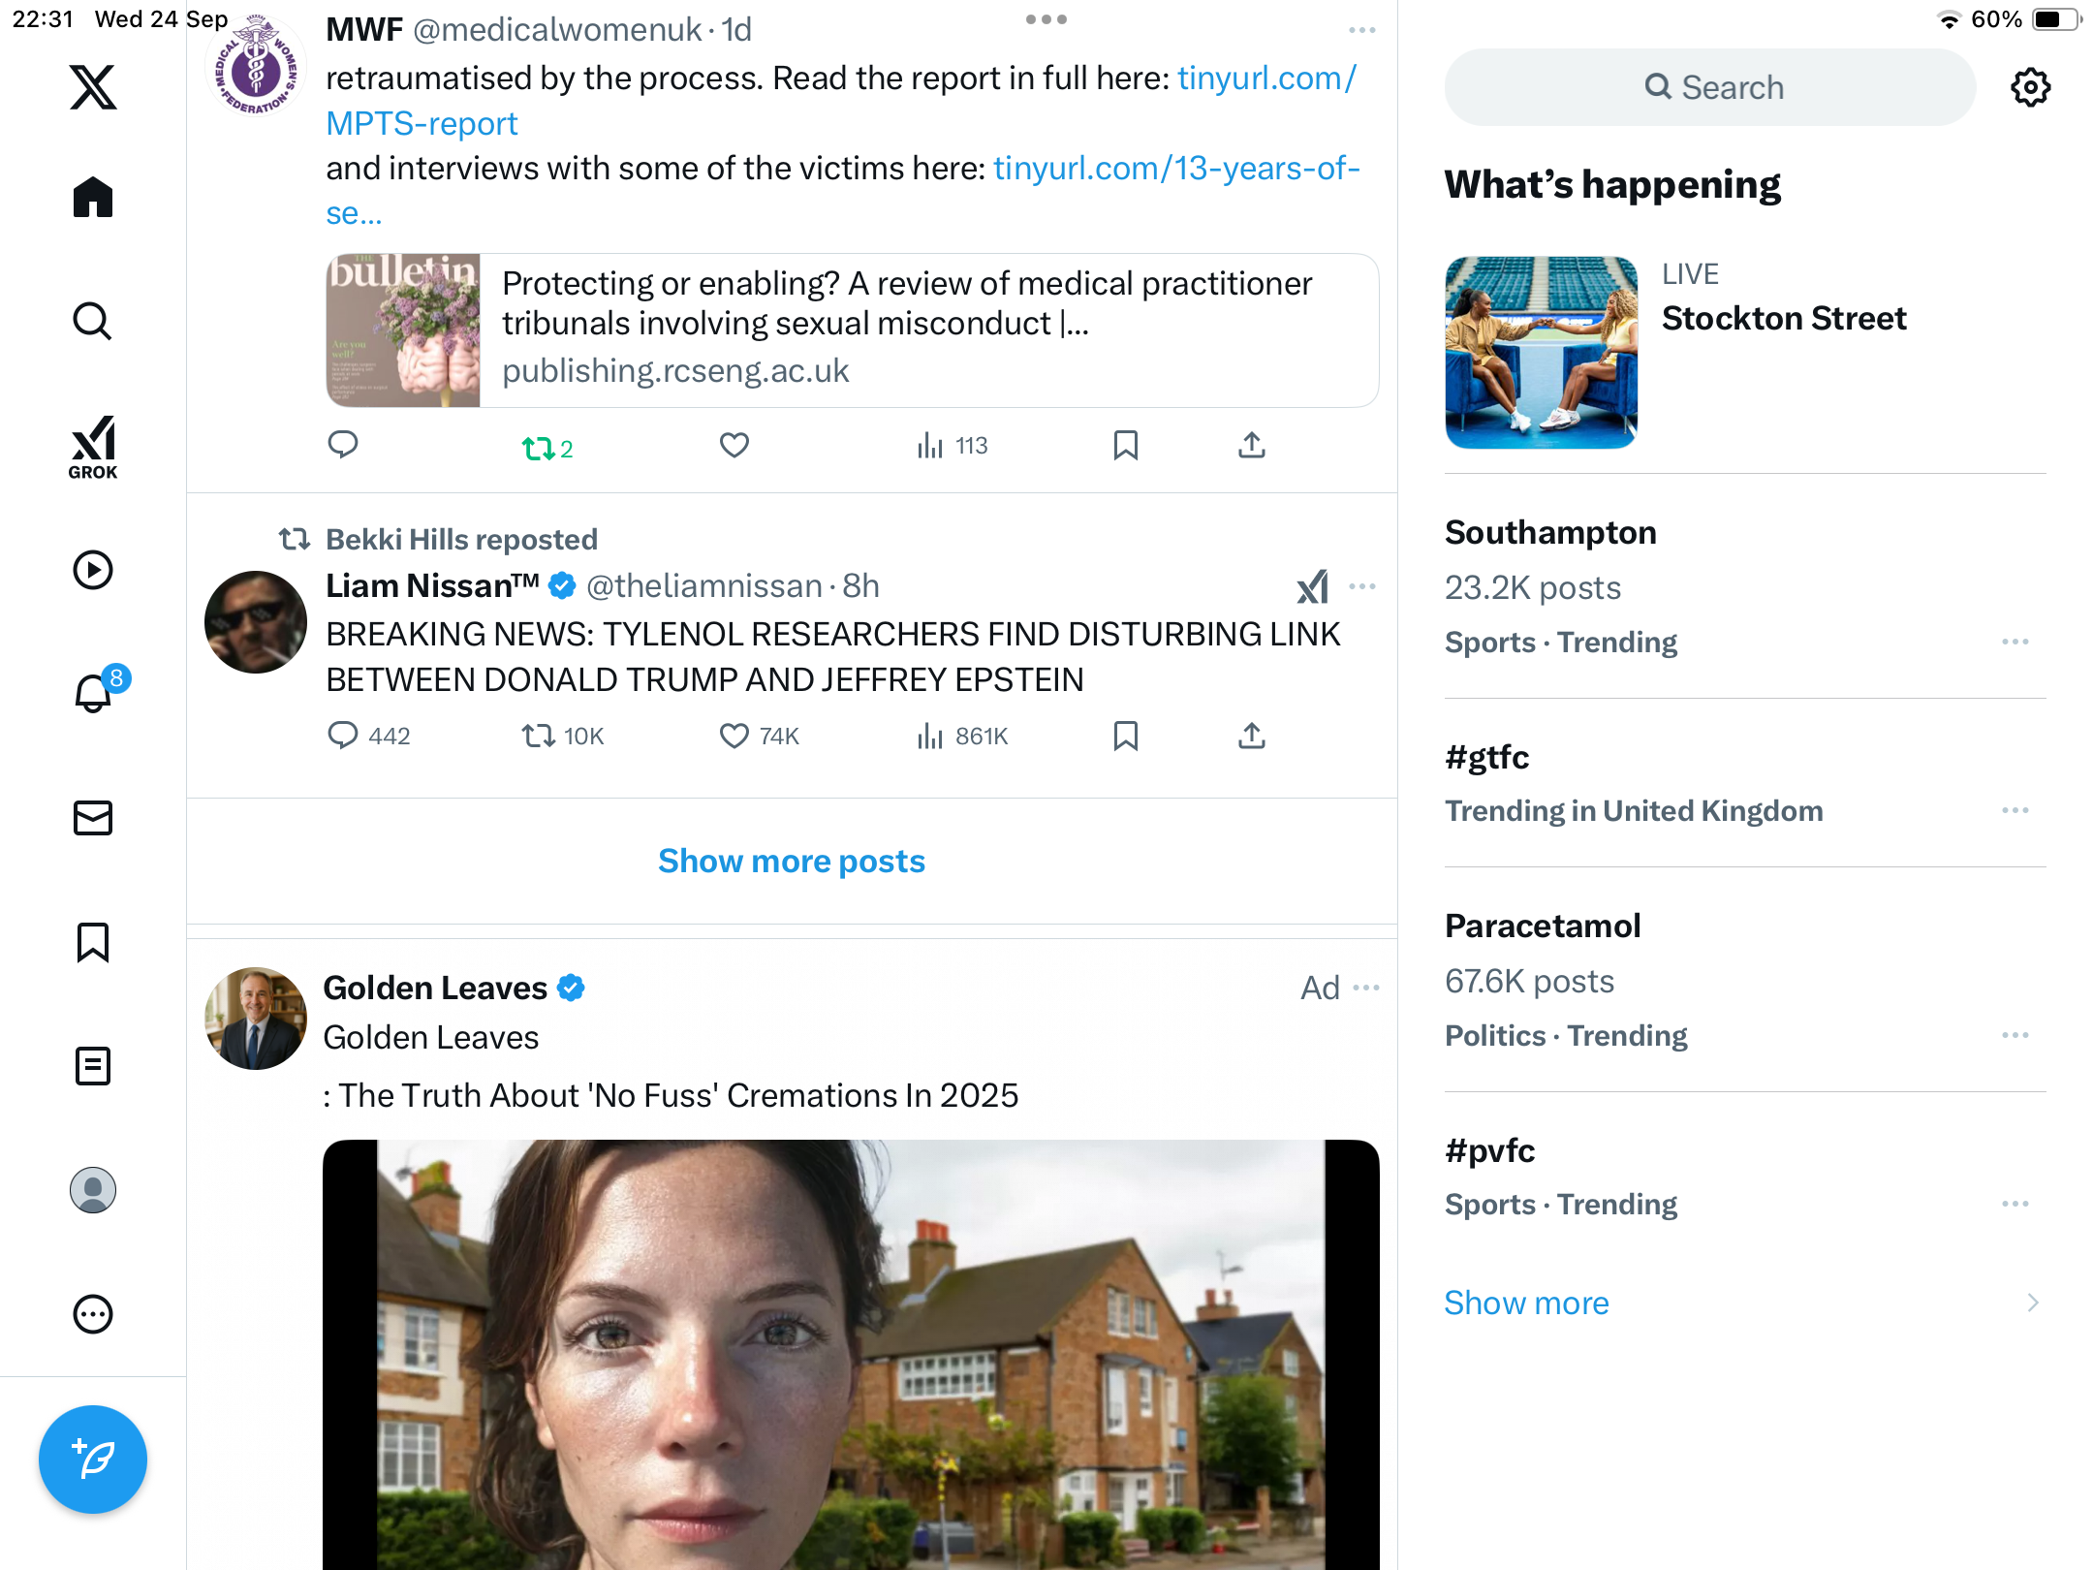Click Show more posts

792,861
